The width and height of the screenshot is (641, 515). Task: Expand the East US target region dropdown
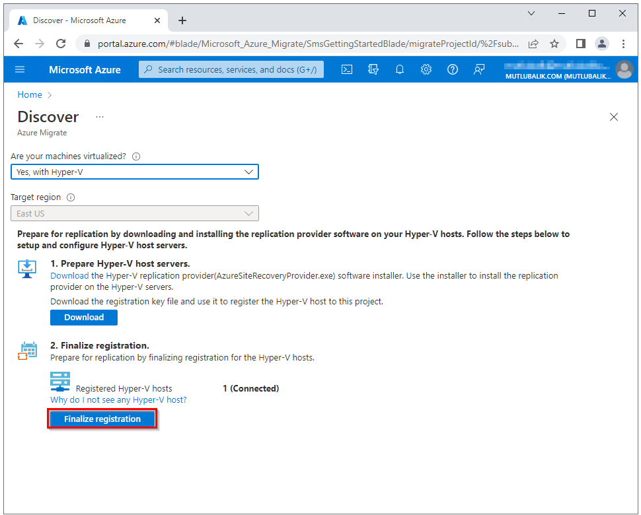coord(135,213)
